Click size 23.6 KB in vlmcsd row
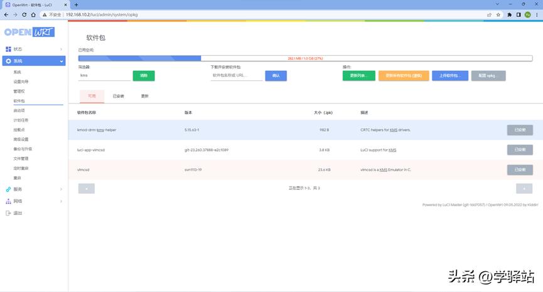Viewport: 543px width, 292px height. [324, 170]
